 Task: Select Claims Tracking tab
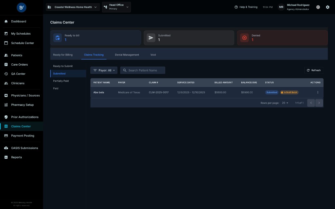(94, 55)
